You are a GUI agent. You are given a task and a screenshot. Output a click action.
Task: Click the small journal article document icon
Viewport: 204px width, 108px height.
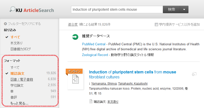[91, 102]
